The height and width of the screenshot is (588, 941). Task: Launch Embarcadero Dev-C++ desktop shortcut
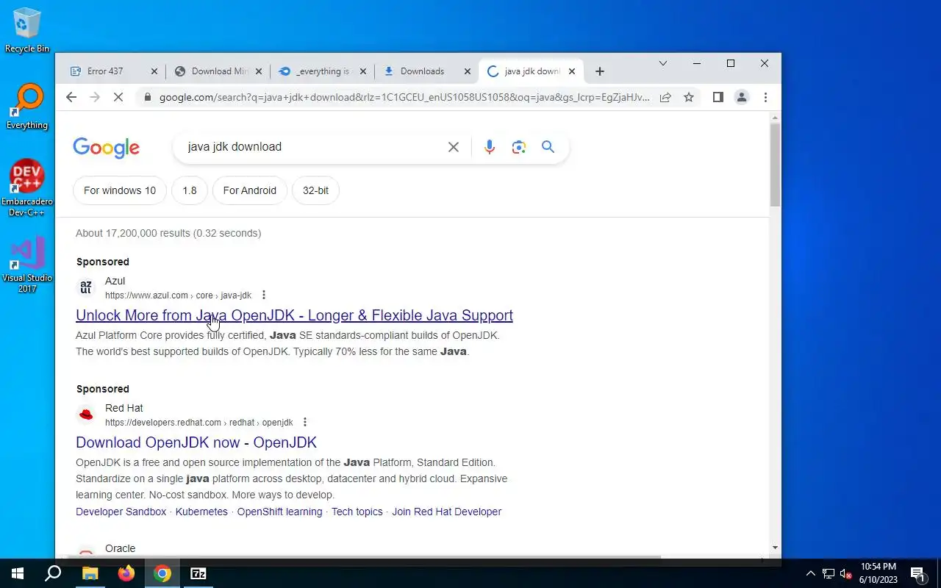[x=27, y=188]
